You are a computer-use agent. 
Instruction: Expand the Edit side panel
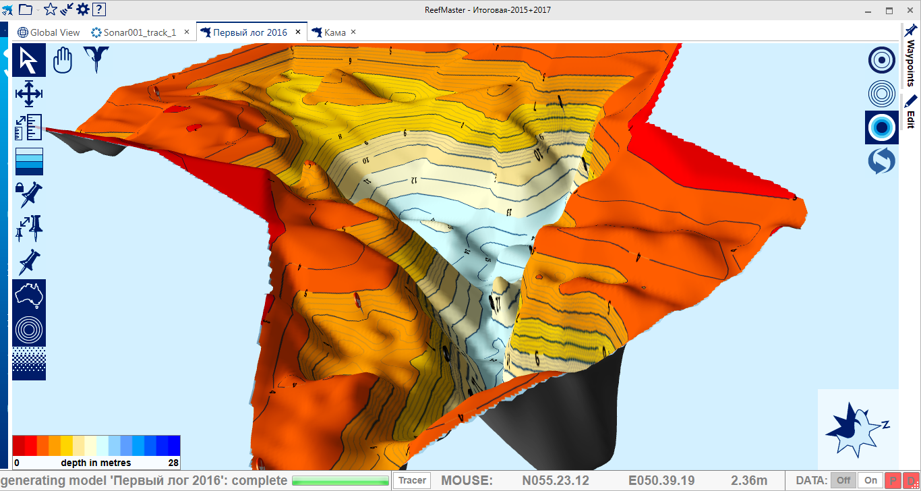tap(910, 113)
